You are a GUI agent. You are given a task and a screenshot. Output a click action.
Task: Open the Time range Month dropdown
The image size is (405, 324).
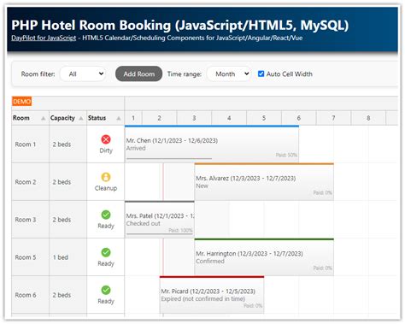coord(229,74)
